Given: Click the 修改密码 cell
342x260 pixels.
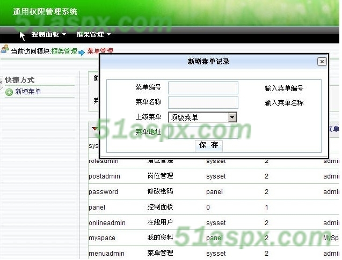Looking at the screenshot, I should coord(161,191).
